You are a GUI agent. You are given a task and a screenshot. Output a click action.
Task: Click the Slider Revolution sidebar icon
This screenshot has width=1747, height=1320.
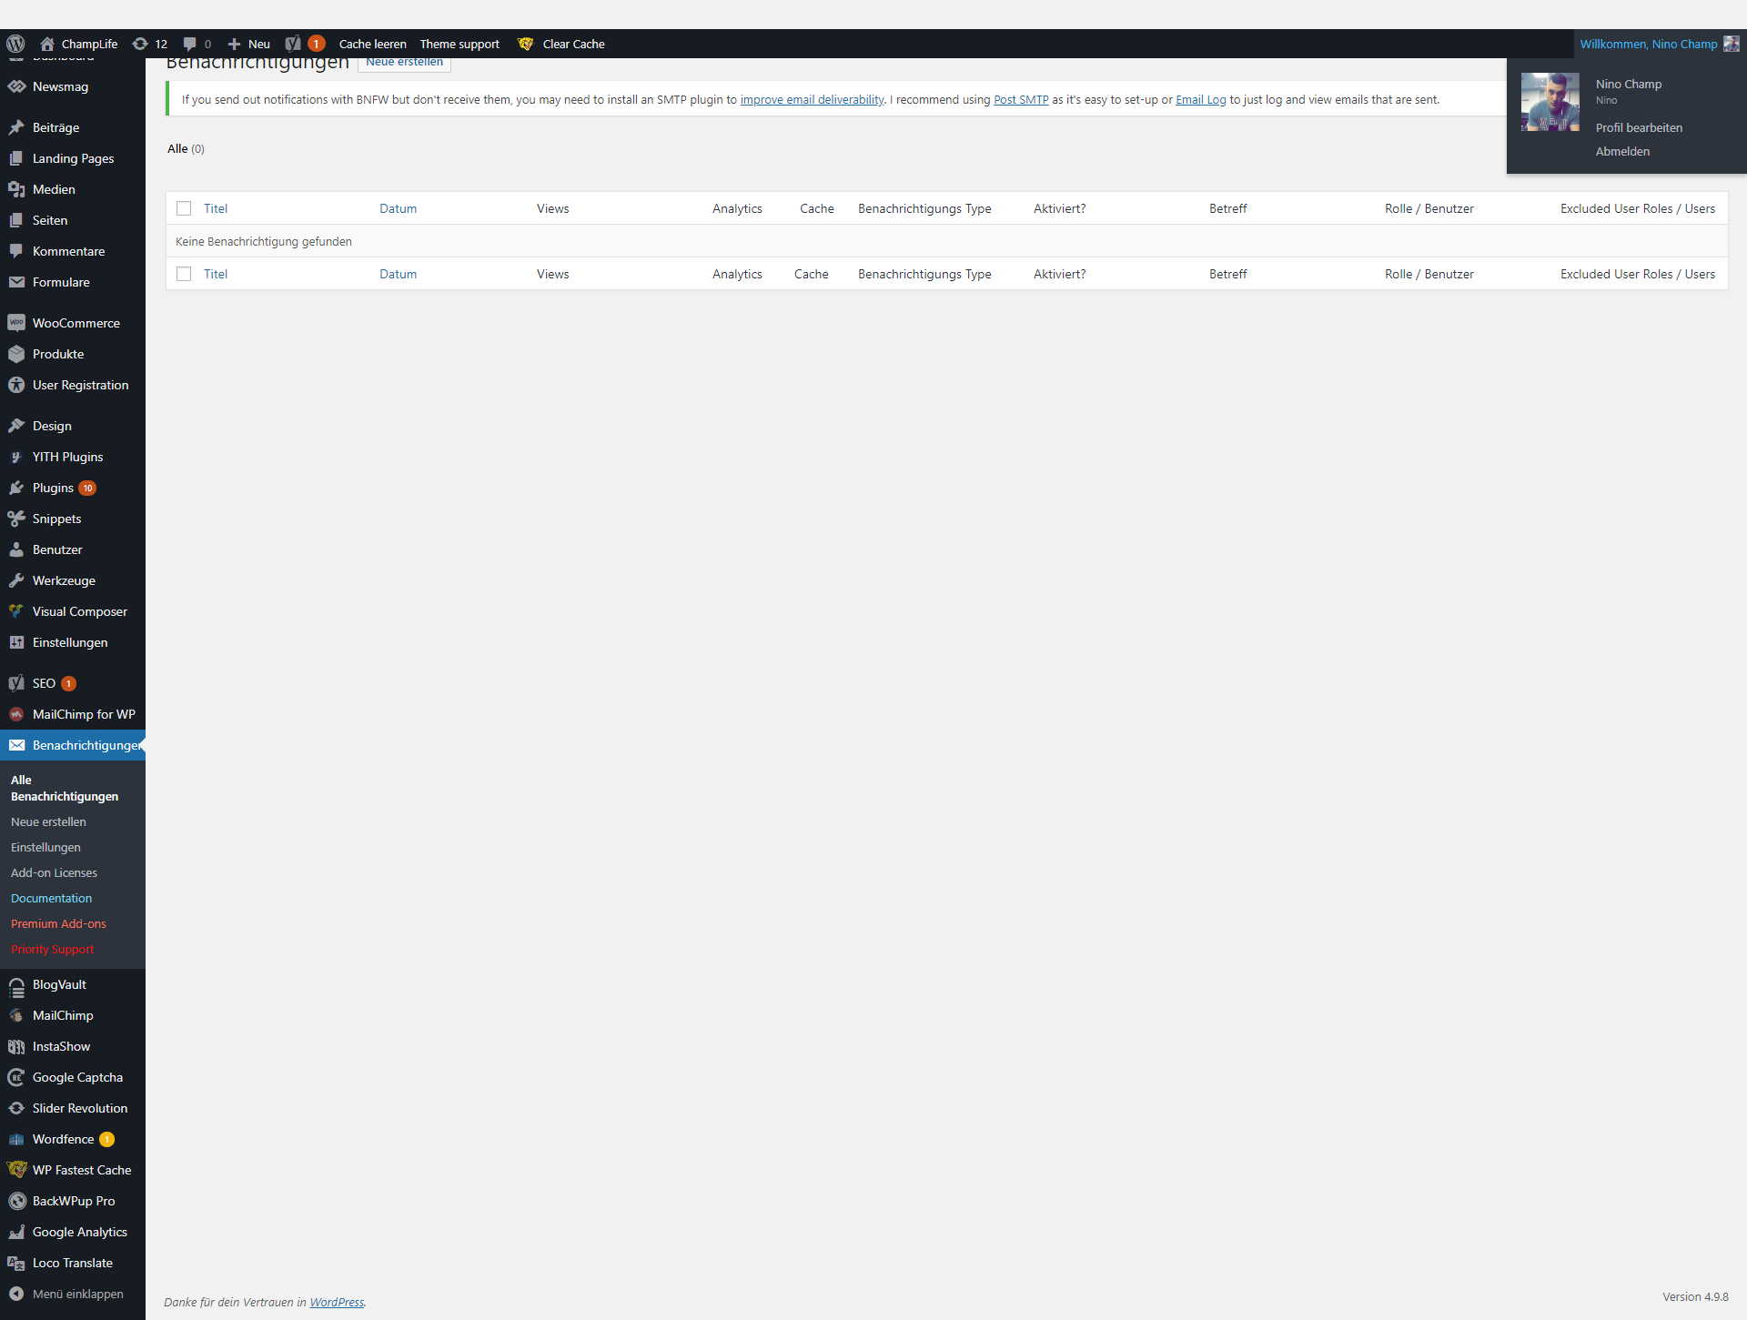point(16,1108)
